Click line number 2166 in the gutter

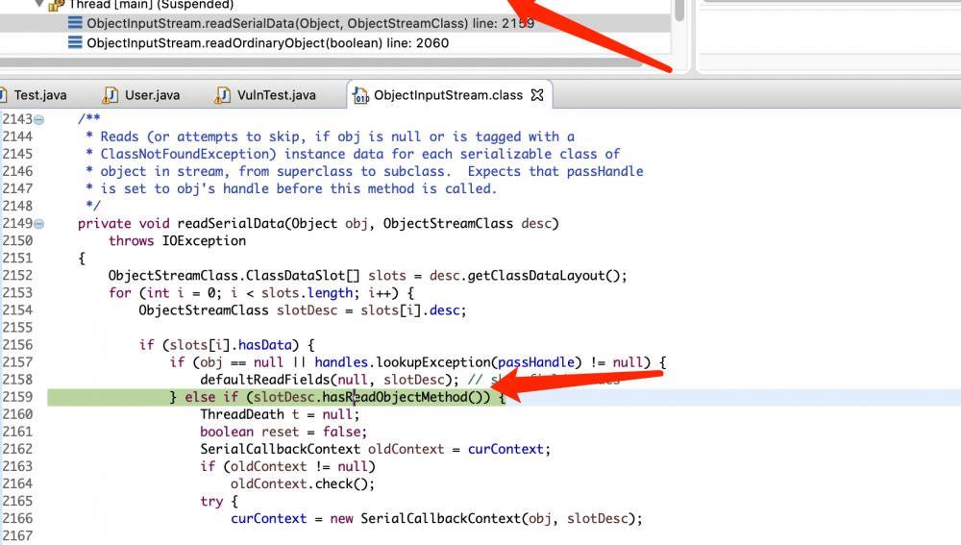[x=17, y=519]
